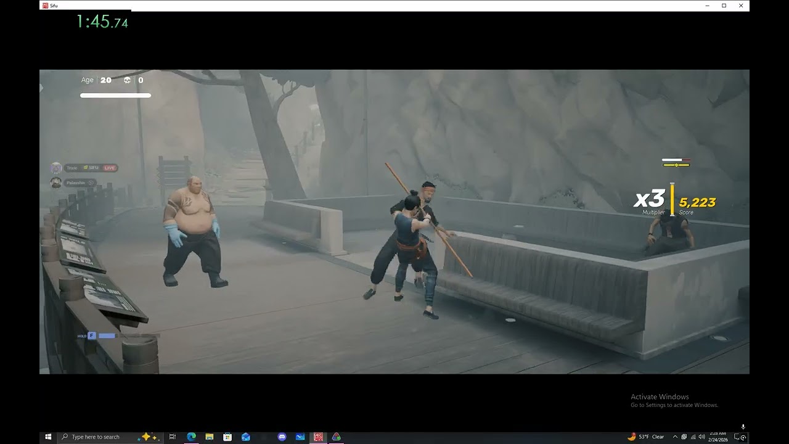Click the Trixie Discord overlay avatar

coord(56,168)
